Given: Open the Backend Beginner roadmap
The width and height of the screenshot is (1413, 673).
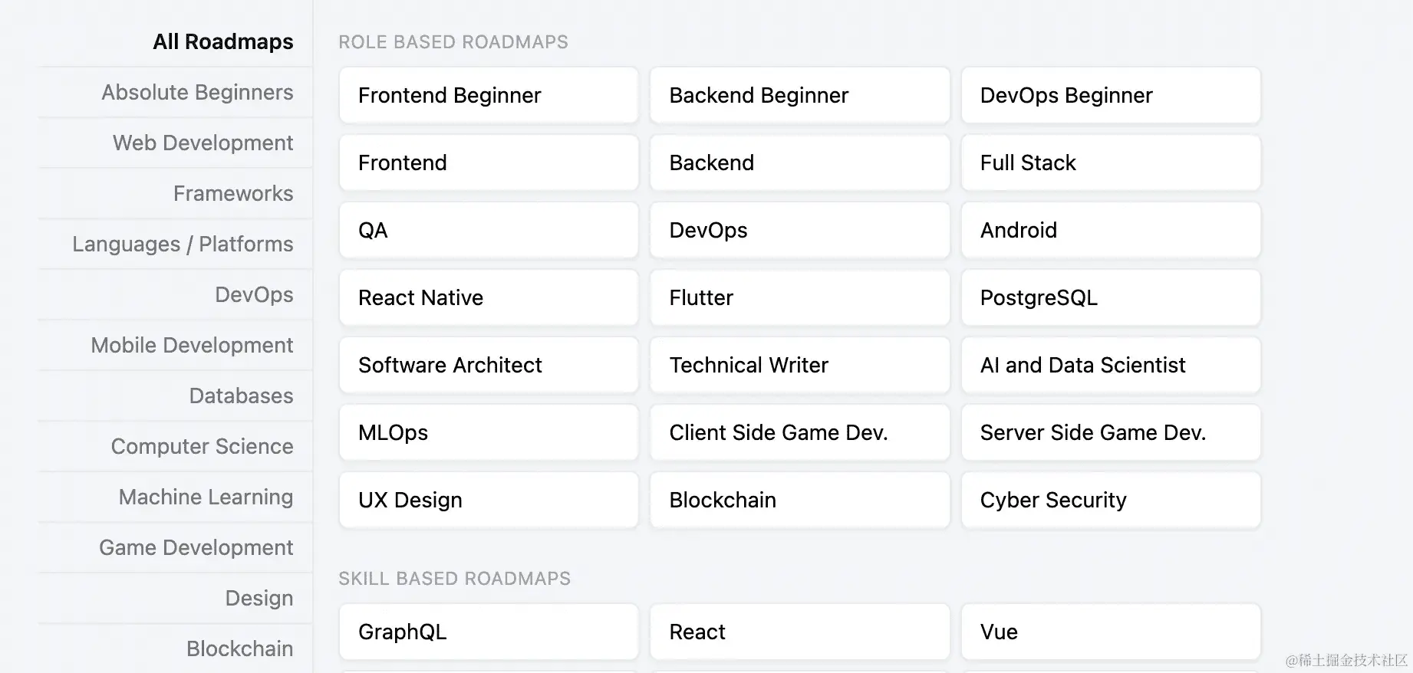Looking at the screenshot, I should click(799, 95).
